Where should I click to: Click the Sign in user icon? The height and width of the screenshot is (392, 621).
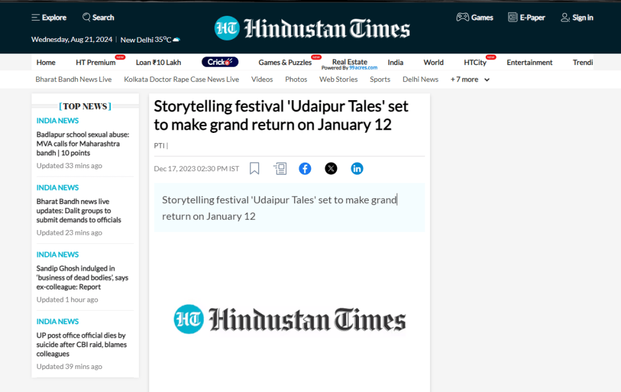point(565,18)
